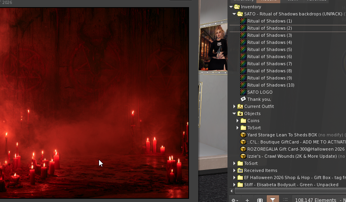Select the Ritual of Shadows (4) row
The image size is (346, 202).
288,42
